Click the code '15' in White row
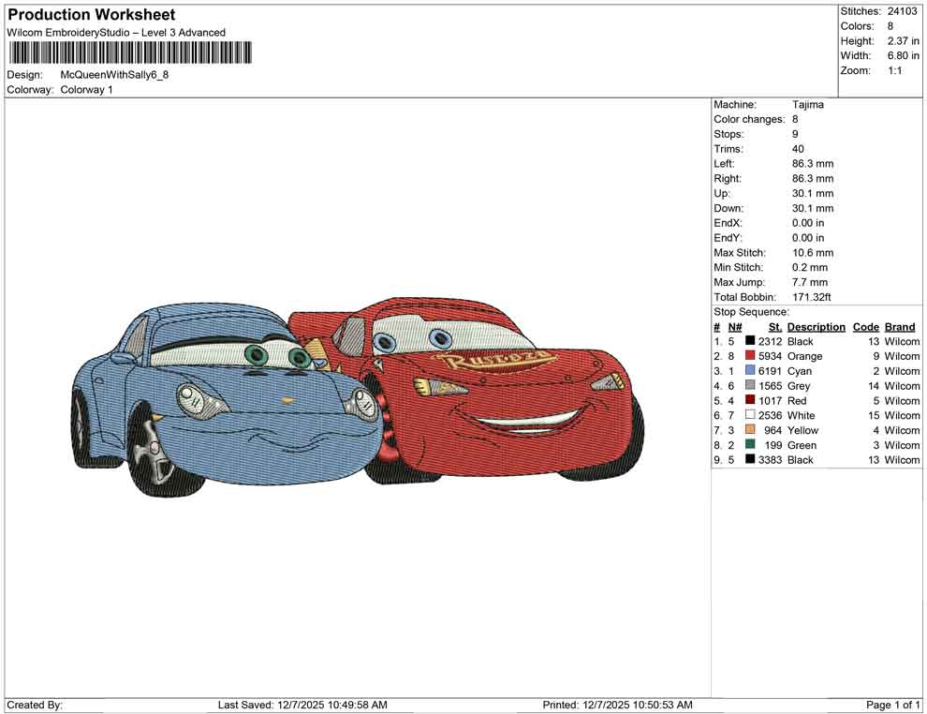927x714 pixels. pyautogui.click(x=874, y=415)
